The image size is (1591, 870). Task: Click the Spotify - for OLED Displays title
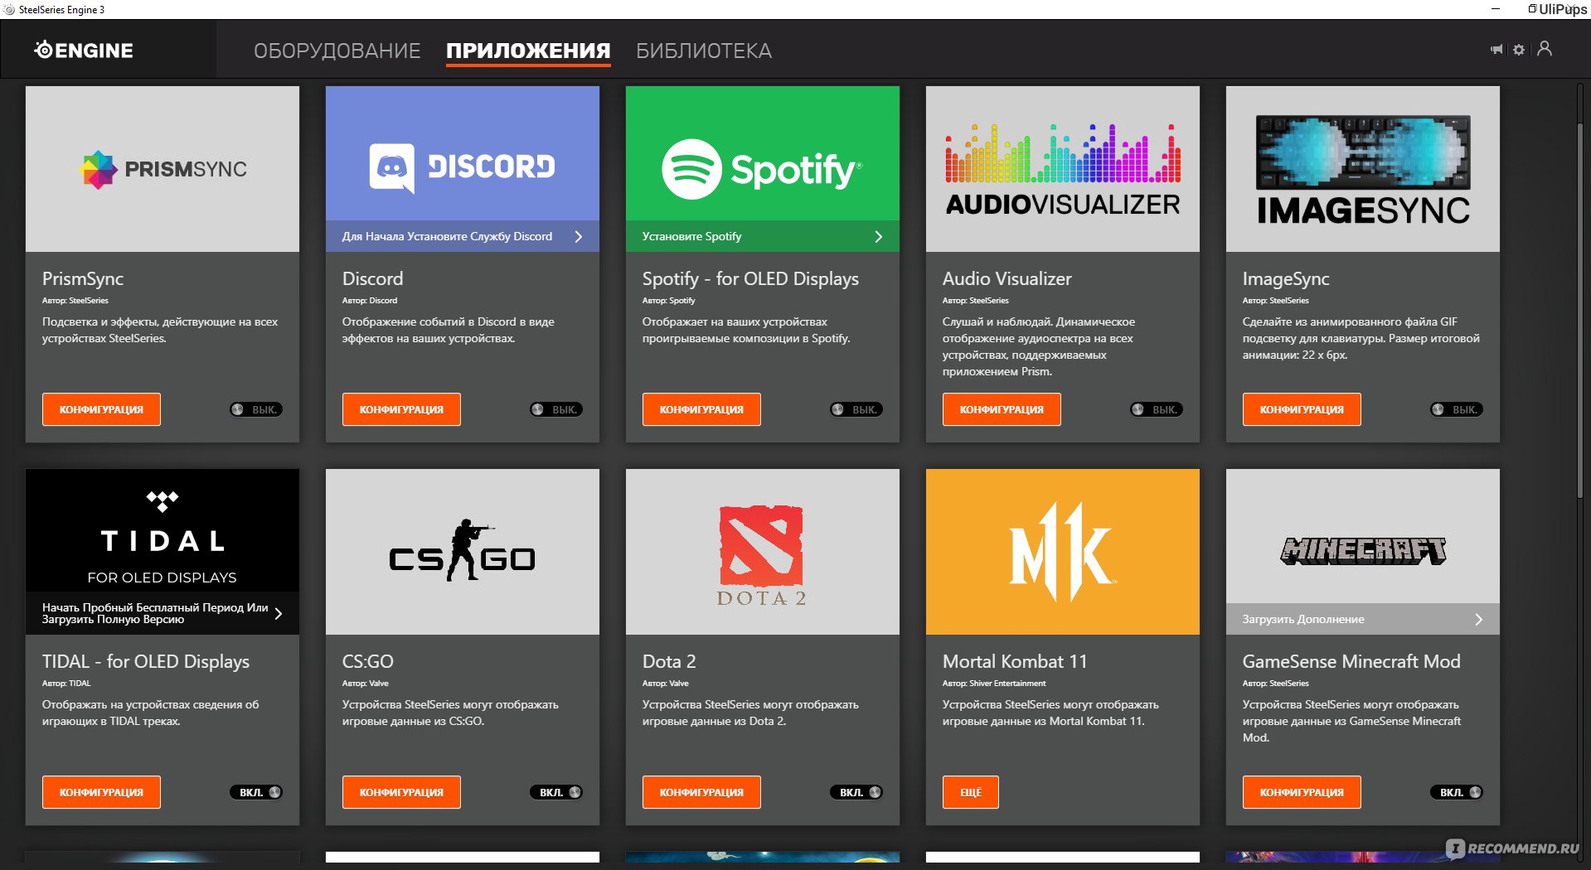(x=750, y=279)
